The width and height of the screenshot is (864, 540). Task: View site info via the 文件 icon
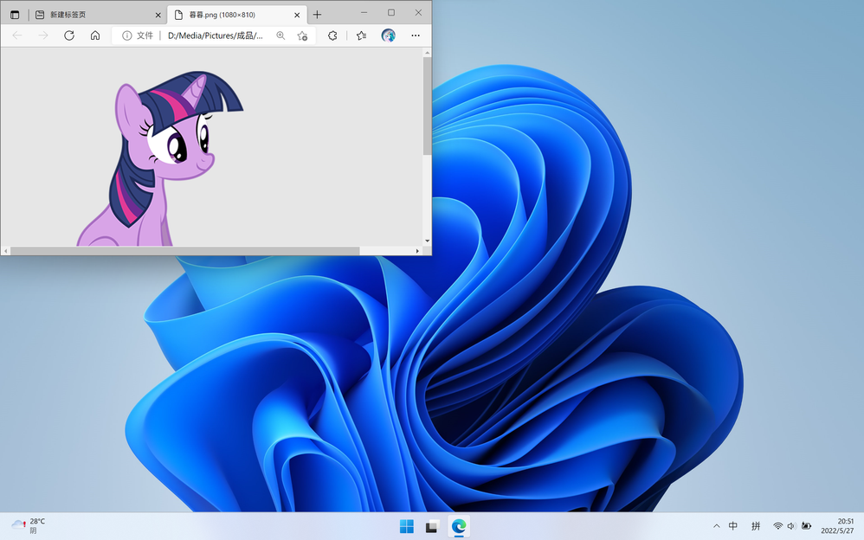(x=137, y=35)
